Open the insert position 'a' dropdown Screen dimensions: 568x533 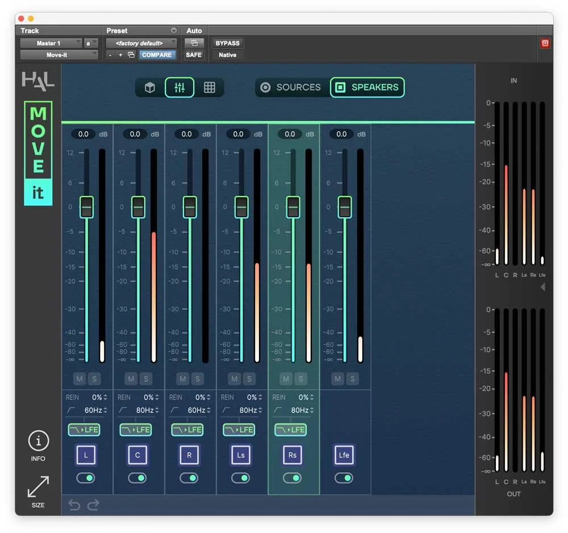pyautogui.click(x=91, y=44)
